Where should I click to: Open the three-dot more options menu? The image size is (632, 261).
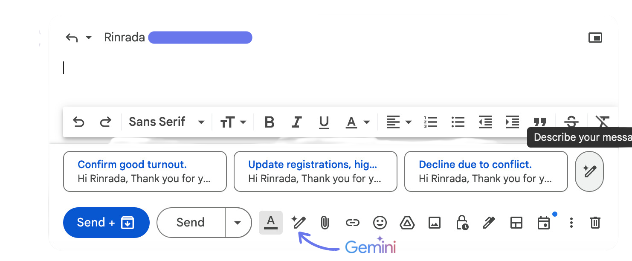[571, 223]
